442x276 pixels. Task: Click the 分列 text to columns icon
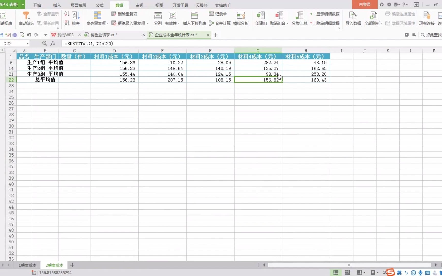[x=158, y=16]
